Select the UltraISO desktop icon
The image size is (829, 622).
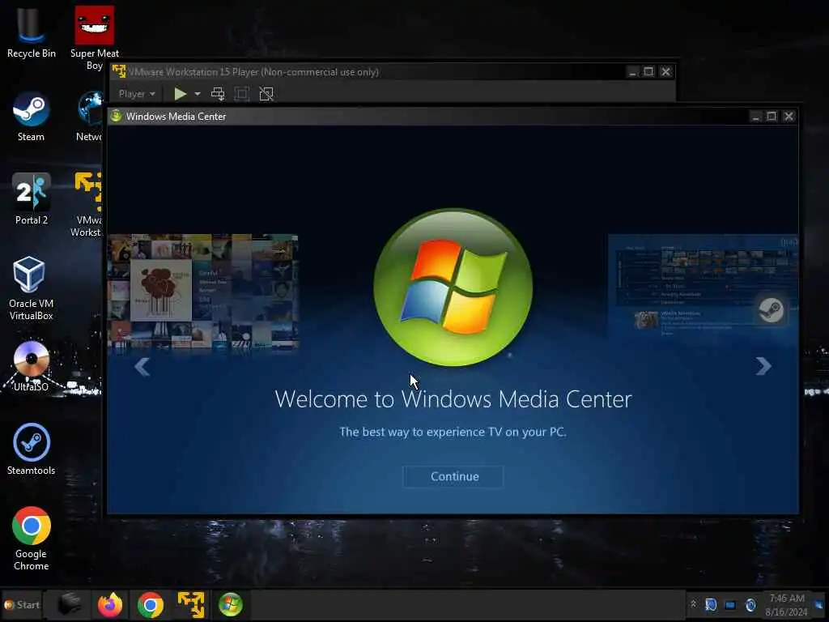(32, 366)
